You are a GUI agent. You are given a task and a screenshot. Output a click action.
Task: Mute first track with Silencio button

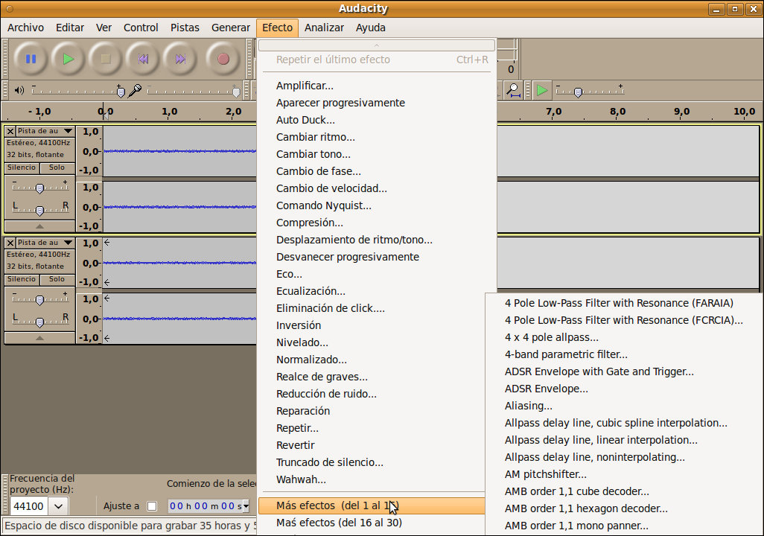click(x=22, y=167)
